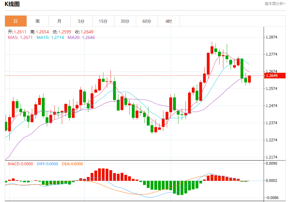This screenshot has height=202, width=288.
Task: Click the DEA:0.0000 indicator label
Action: (72, 164)
